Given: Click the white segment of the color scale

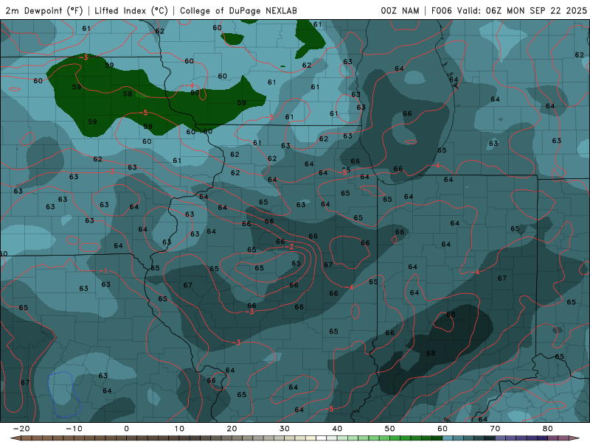Looking at the screenshot, I should pos(321,438).
